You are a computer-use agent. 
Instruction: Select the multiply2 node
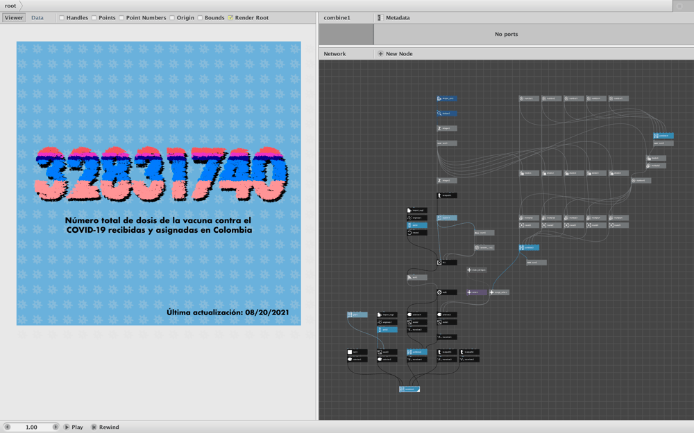tap(552, 218)
